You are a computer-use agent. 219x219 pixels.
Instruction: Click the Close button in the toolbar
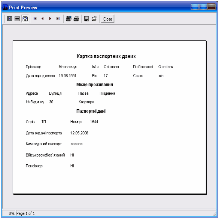tap(107, 19)
